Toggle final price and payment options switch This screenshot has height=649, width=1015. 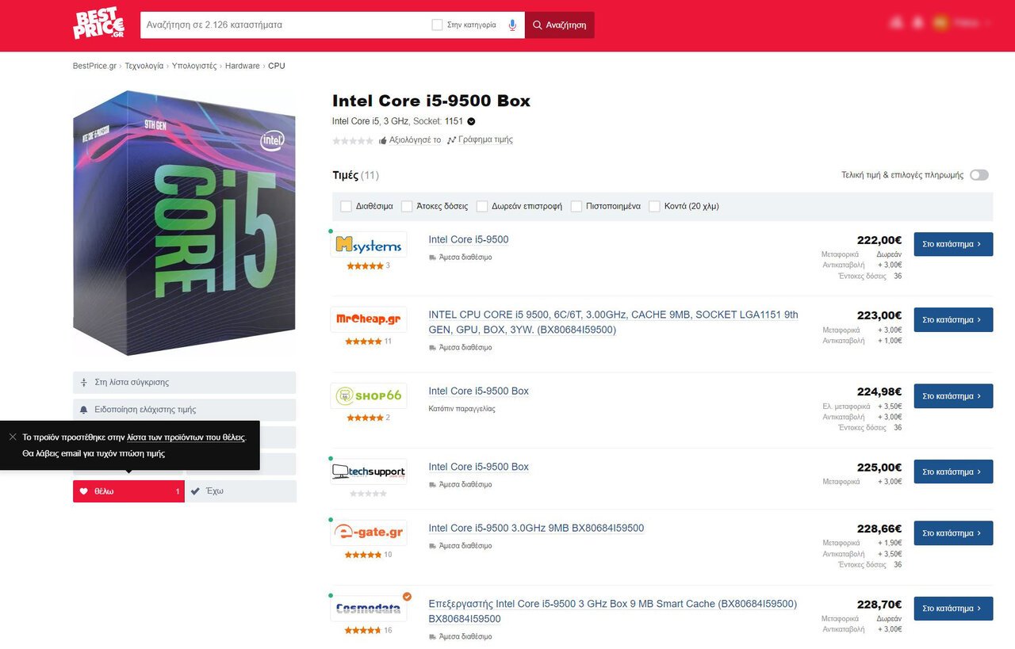pyautogui.click(x=979, y=175)
